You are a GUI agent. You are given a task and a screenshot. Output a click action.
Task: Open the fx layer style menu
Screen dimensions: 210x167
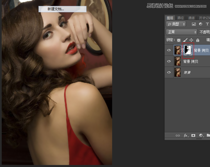[186, 135]
